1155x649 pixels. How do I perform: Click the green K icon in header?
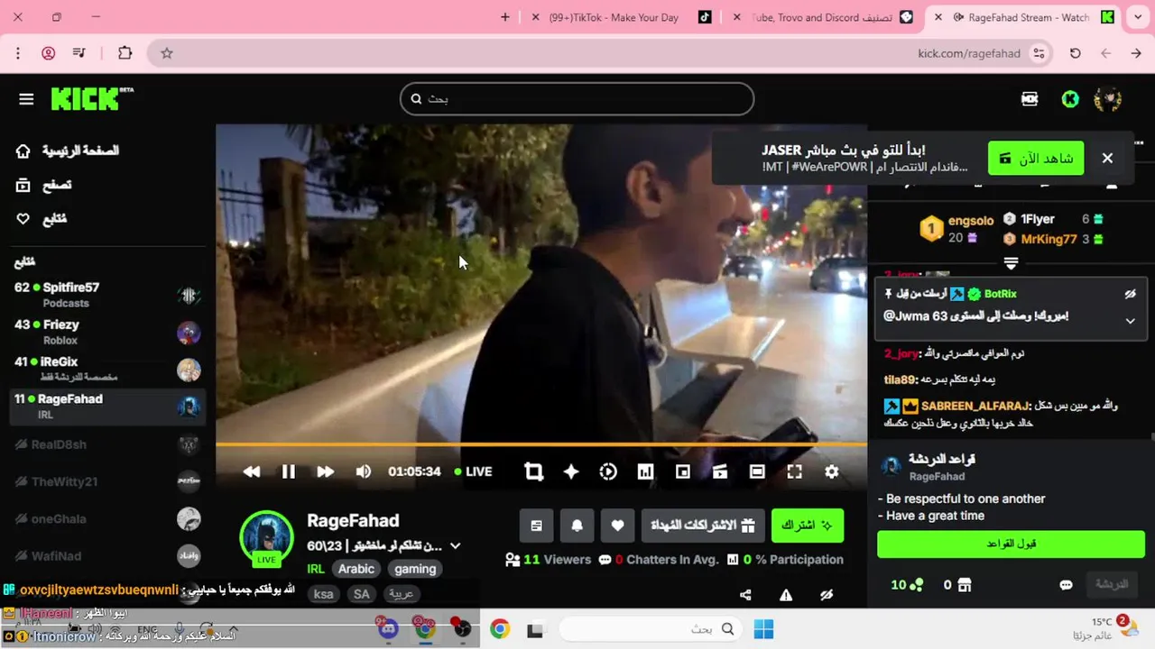pyautogui.click(x=1070, y=99)
